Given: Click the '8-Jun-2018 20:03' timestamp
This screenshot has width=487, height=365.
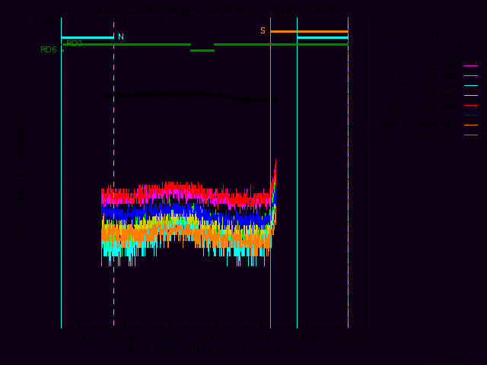Looking at the screenshot, I should 455,360.
